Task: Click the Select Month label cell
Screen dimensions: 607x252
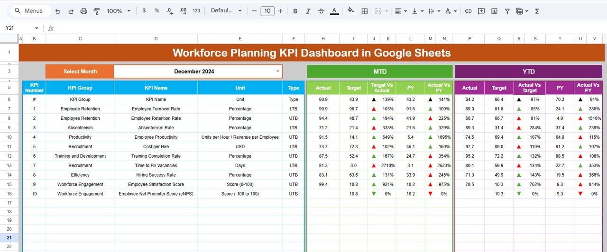Action: pos(80,72)
